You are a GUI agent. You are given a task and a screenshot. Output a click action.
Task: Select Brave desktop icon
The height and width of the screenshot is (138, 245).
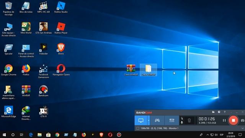pos(61,49)
